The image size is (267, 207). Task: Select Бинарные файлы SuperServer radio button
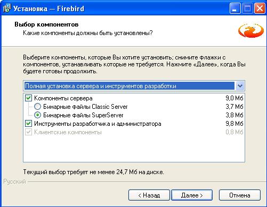[x=37, y=115]
